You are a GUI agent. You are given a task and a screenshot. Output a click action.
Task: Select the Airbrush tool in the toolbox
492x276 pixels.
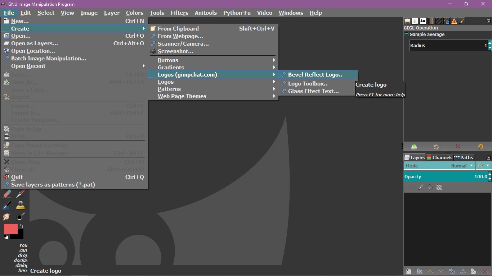click(x=21, y=194)
